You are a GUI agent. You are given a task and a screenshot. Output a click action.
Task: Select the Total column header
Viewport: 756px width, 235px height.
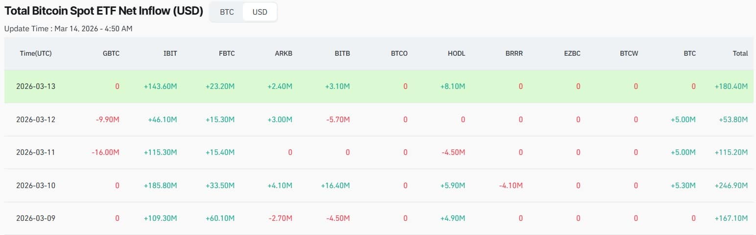point(740,53)
